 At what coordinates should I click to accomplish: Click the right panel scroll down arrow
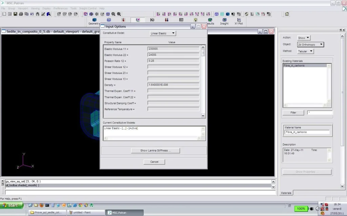coord(342,186)
